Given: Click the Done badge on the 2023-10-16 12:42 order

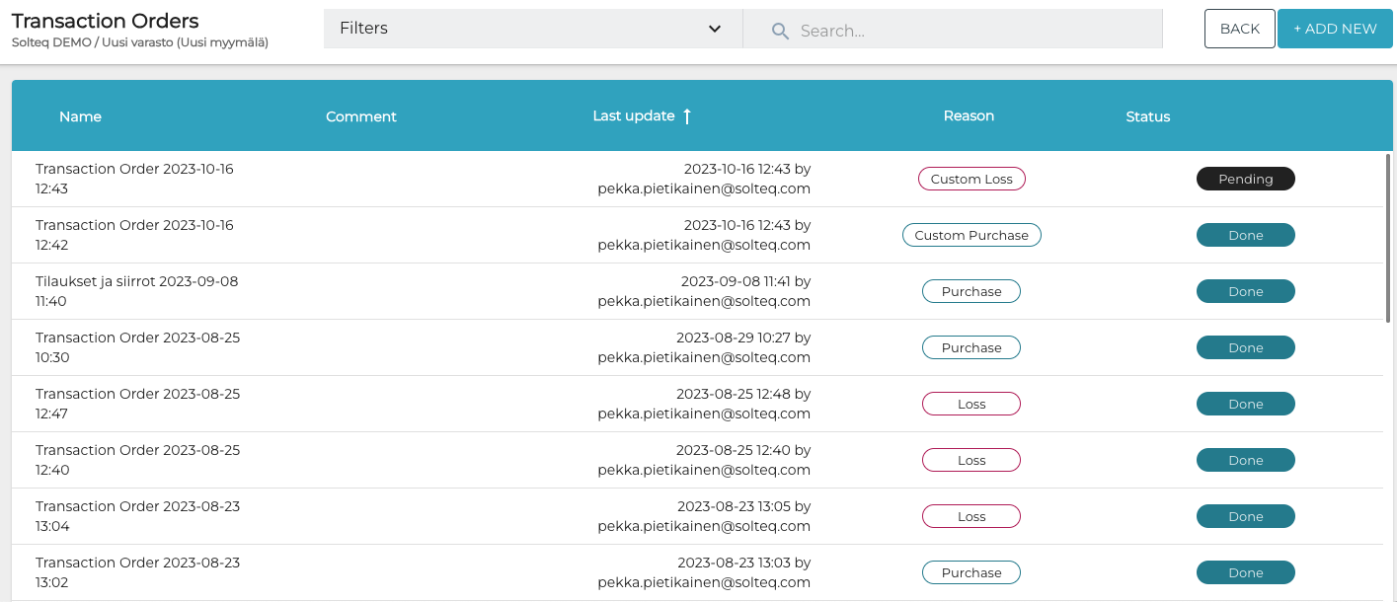Looking at the screenshot, I should click(x=1245, y=235).
